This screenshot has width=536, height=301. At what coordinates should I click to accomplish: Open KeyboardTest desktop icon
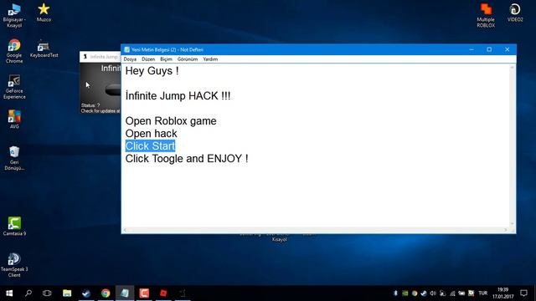pyautogui.click(x=44, y=48)
